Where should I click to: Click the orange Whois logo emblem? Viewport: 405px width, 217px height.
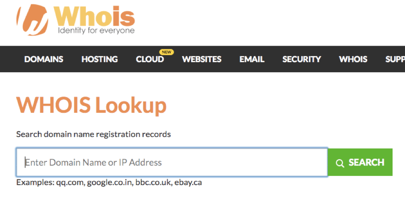point(33,20)
